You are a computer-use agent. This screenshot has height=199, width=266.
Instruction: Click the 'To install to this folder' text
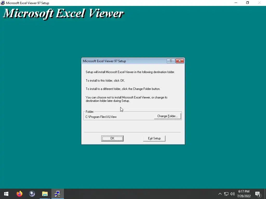pyautogui.click(x=105, y=81)
